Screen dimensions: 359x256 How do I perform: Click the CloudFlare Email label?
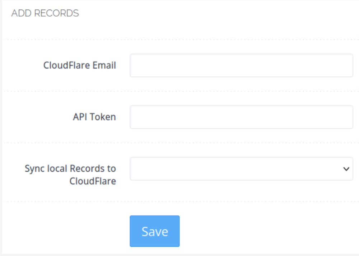pyautogui.click(x=80, y=65)
